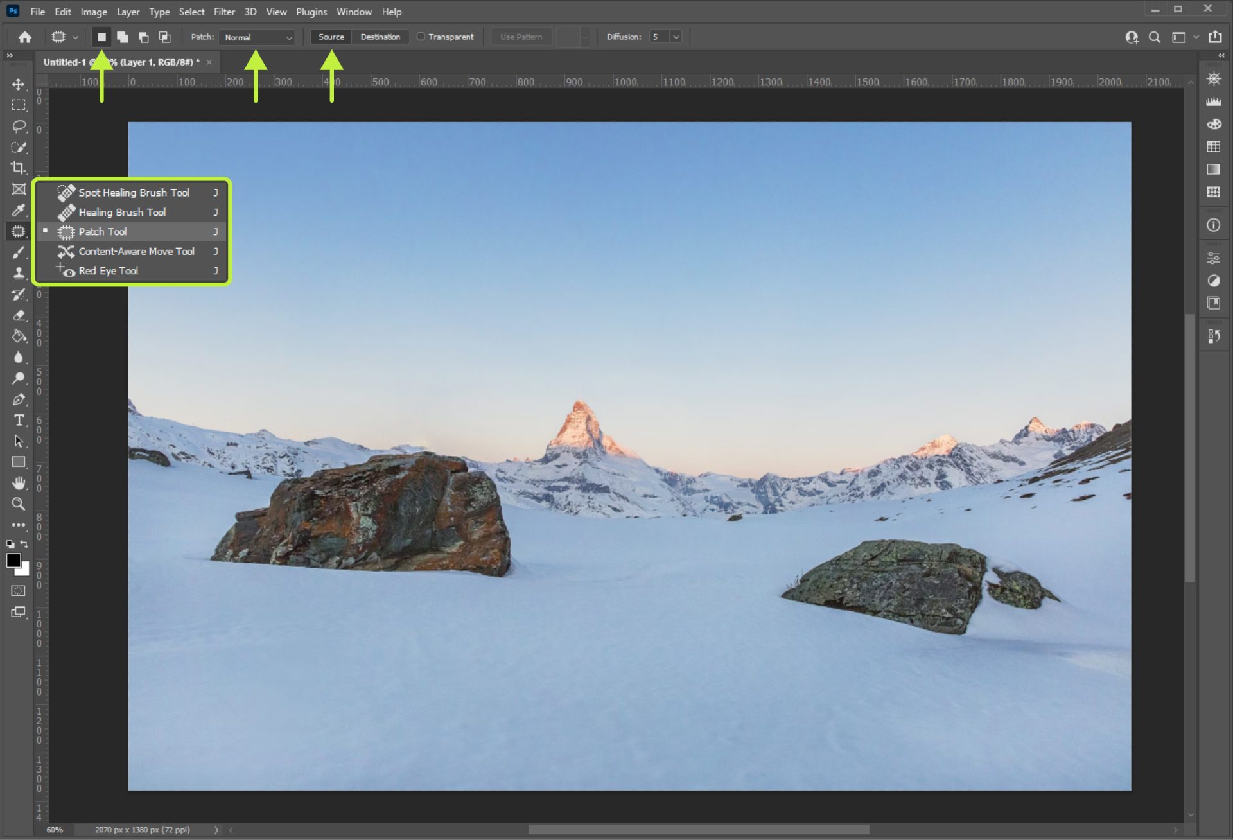This screenshot has width=1233, height=840.
Task: Open the File menu
Action: tap(37, 12)
